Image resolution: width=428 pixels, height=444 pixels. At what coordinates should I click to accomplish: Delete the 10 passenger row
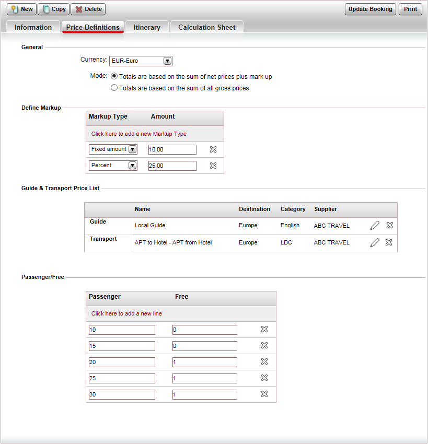point(264,329)
